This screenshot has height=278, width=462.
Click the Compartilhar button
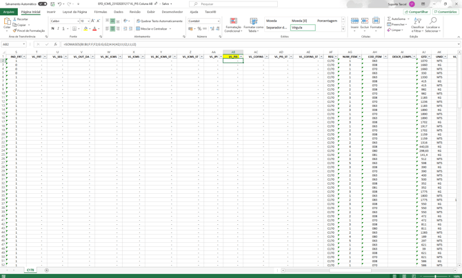416,12
